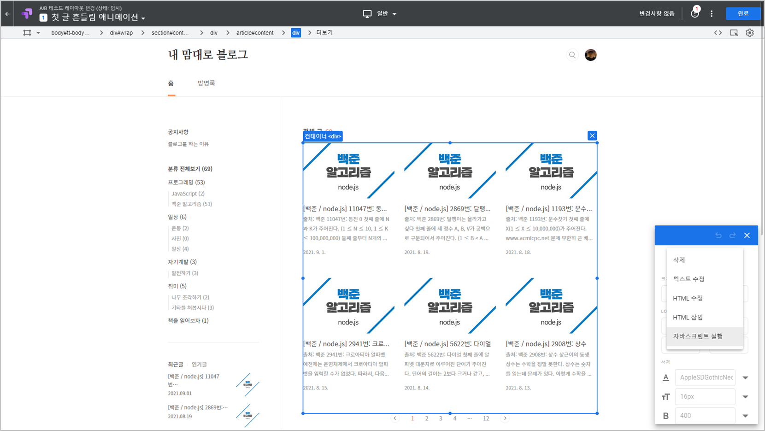Viewport: 765px width, 431px height.
Task: Click the blog search magnifier icon
Action: [572, 55]
